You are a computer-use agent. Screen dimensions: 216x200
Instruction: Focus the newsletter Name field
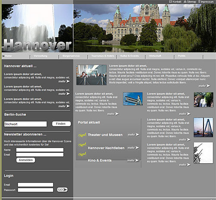[40, 150]
